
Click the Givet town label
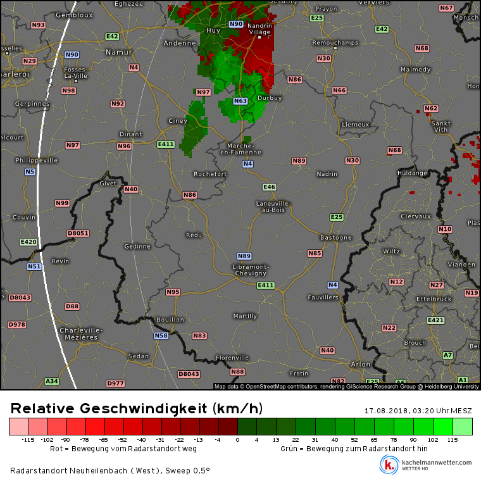click(108, 183)
